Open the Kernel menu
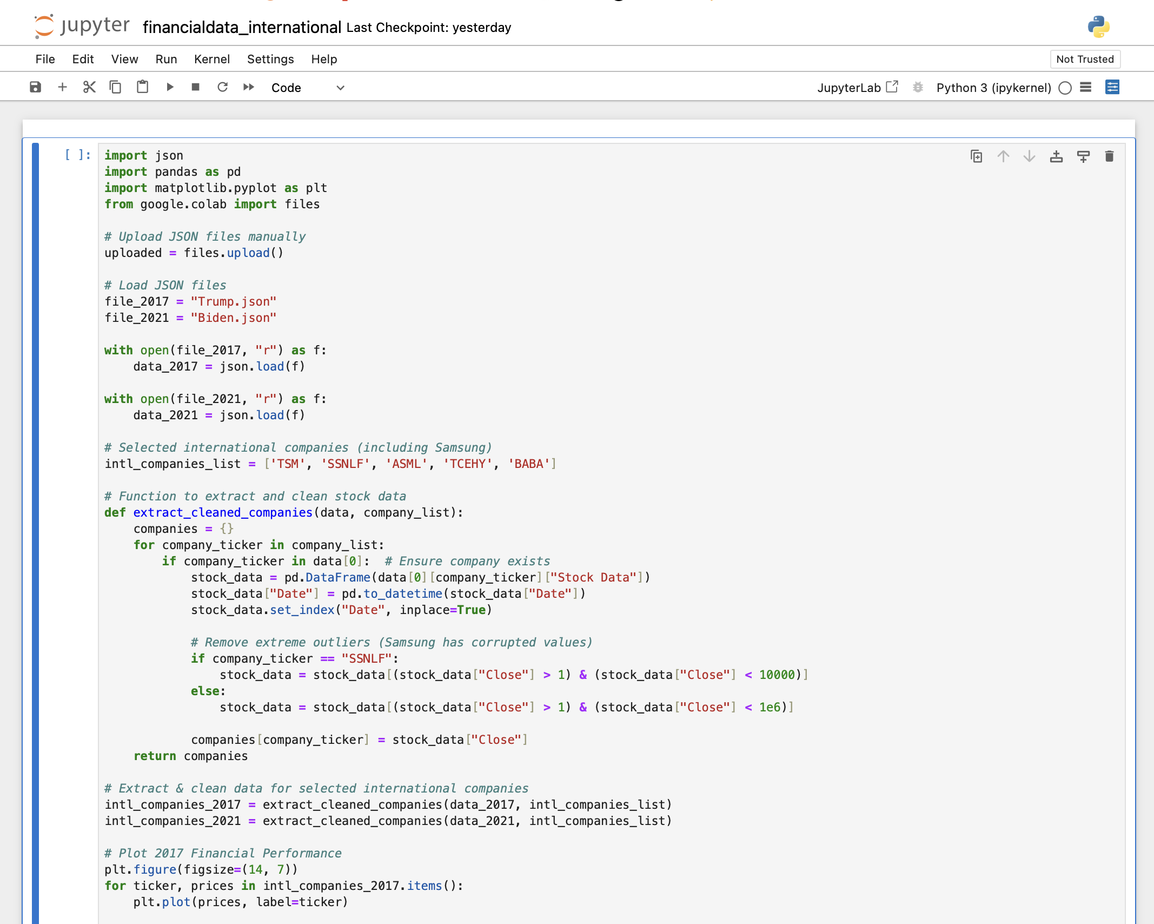Screen dimensions: 1154x924 pyautogui.click(x=211, y=59)
